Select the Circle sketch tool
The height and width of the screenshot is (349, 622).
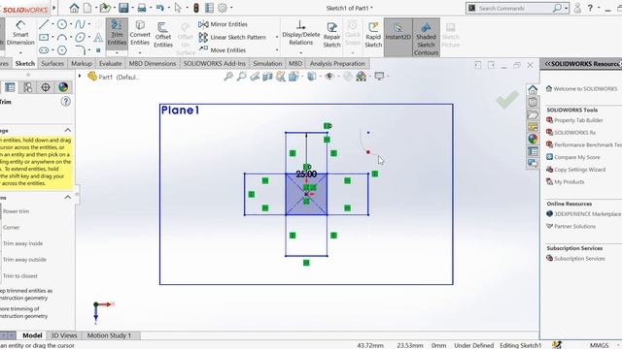62,24
